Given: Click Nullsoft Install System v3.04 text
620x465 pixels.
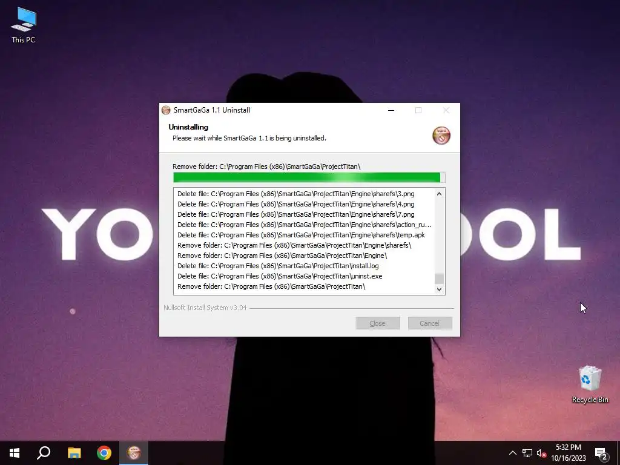Looking at the screenshot, I should click(205, 308).
